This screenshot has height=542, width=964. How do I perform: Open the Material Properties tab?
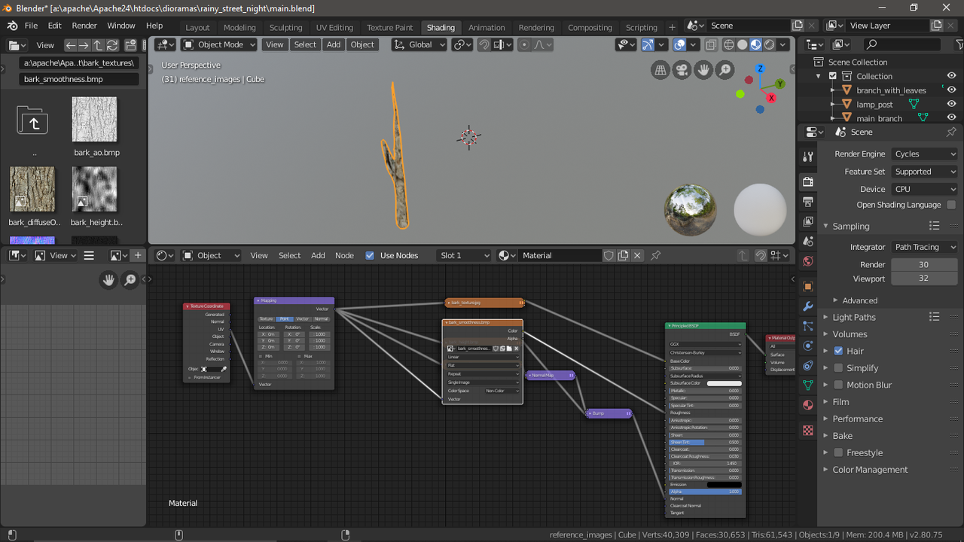coord(807,404)
